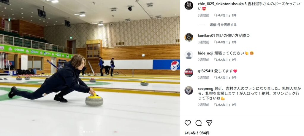The height and width of the screenshot is (136, 304).
Task: Click username konilars01
Action: 206,36
